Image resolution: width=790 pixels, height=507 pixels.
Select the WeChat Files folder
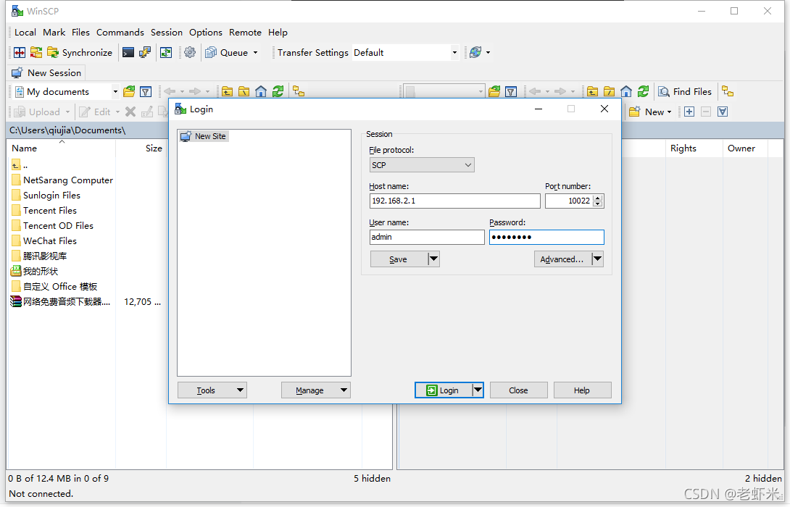pyautogui.click(x=43, y=241)
